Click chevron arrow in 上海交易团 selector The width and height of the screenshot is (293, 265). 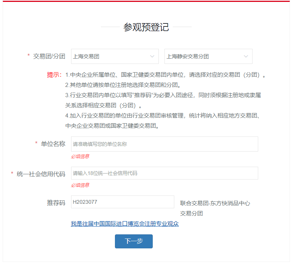point(152,56)
